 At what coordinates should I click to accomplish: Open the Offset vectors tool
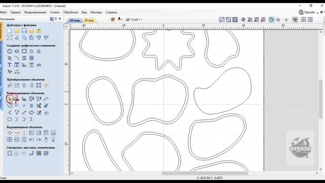10,154
